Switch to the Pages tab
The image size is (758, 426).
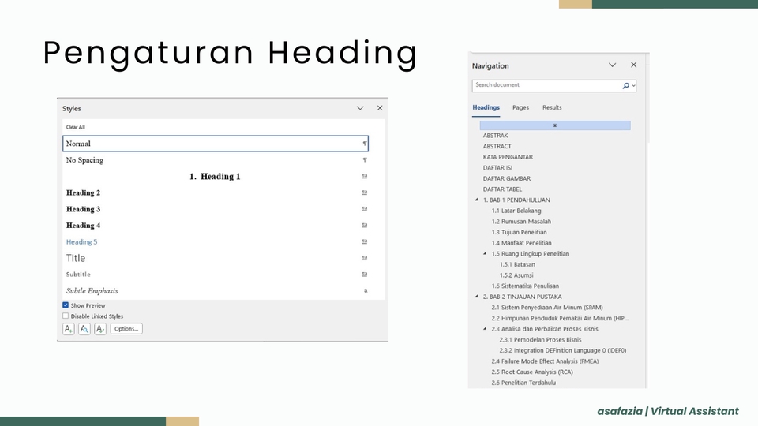coord(520,107)
